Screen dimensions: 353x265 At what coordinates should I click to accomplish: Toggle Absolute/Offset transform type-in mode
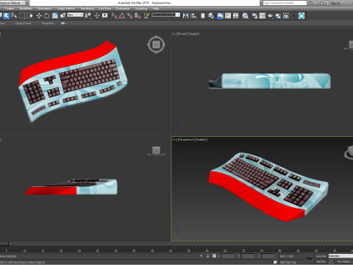[214, 256]
